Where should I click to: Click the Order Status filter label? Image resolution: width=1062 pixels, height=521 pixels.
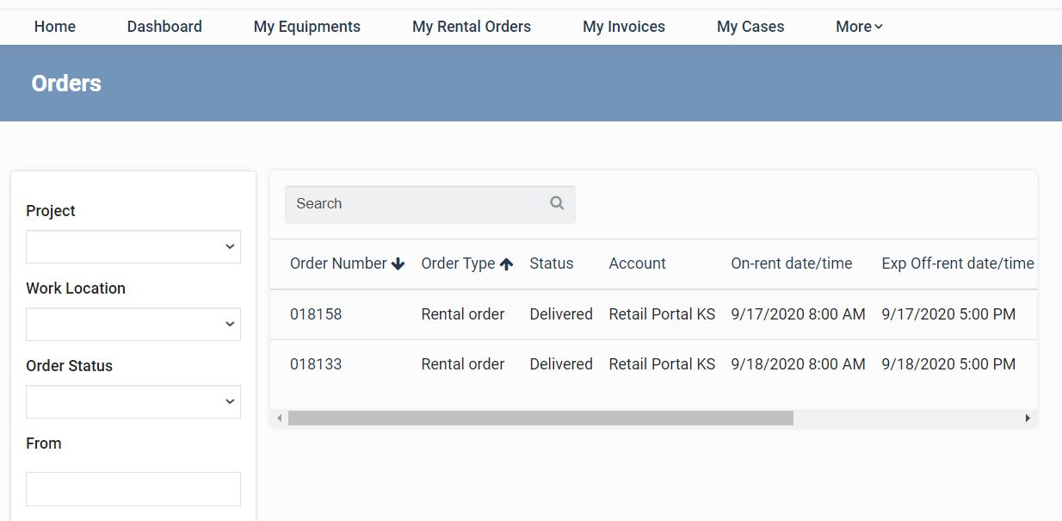pos(70,366)
